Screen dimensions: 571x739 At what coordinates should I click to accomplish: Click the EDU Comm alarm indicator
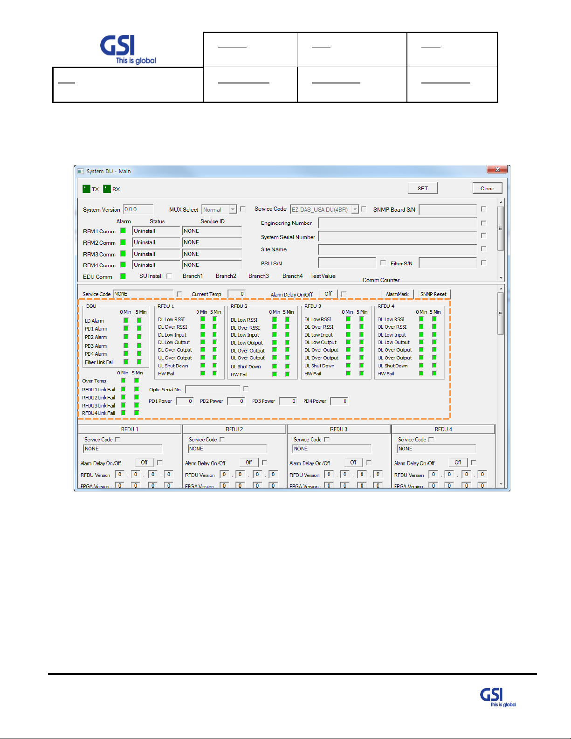click(123, 276)
